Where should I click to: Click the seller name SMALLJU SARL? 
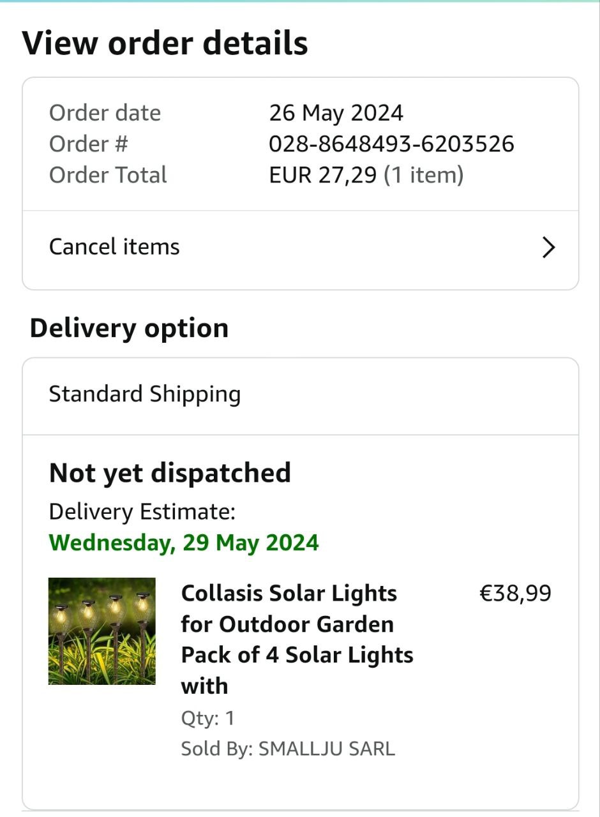[x=326, y=749]
